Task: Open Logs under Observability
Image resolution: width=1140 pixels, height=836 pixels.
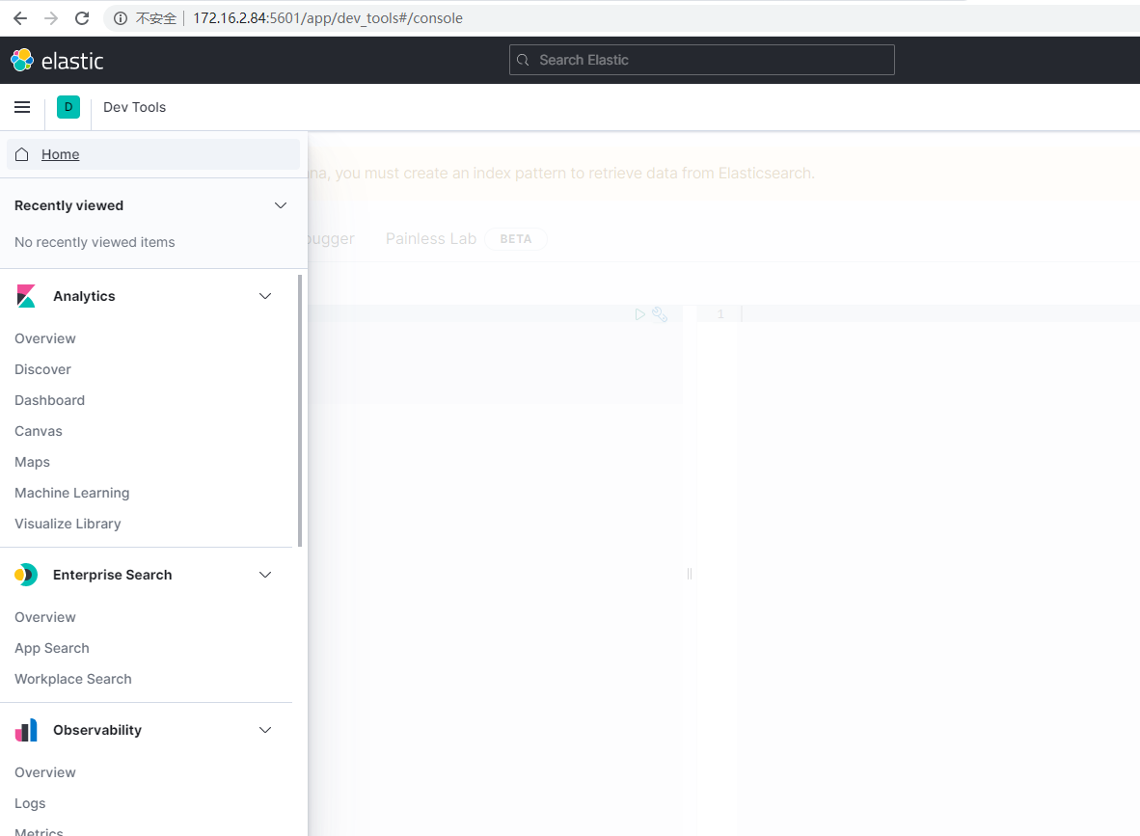Action: click(30, 803)
